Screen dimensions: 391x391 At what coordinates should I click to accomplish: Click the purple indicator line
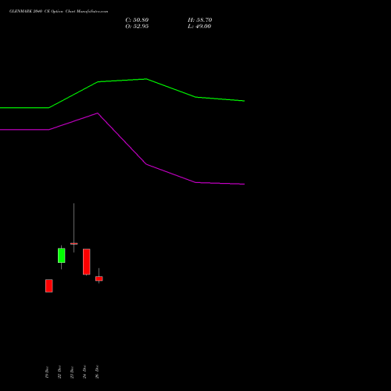[122, 138]
